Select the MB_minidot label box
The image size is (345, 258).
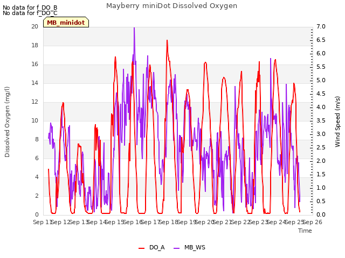(x=66, y=22)
